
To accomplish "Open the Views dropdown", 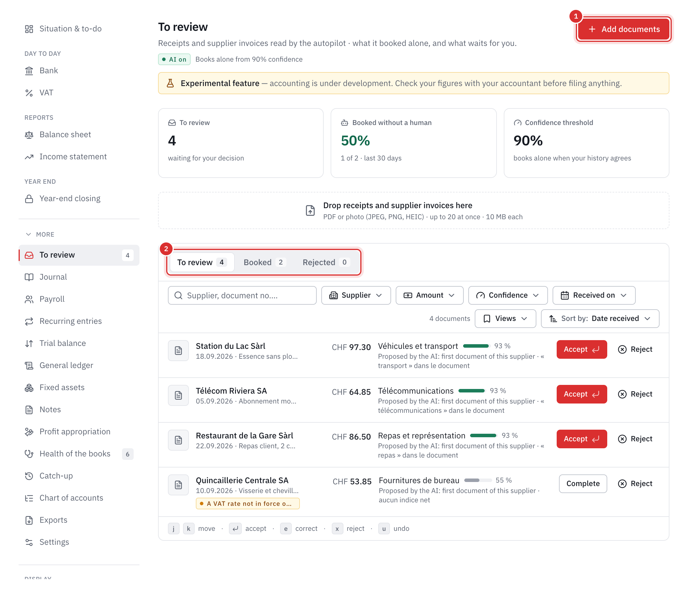I will [x=505, y=319].
